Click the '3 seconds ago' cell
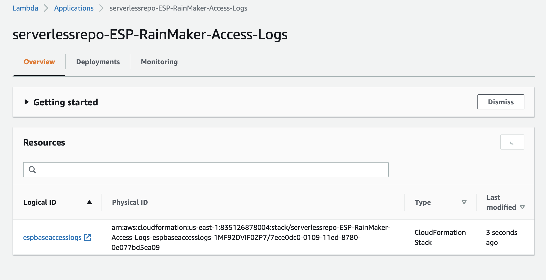This screenshot has height=280, width=546. click(502, 237)
